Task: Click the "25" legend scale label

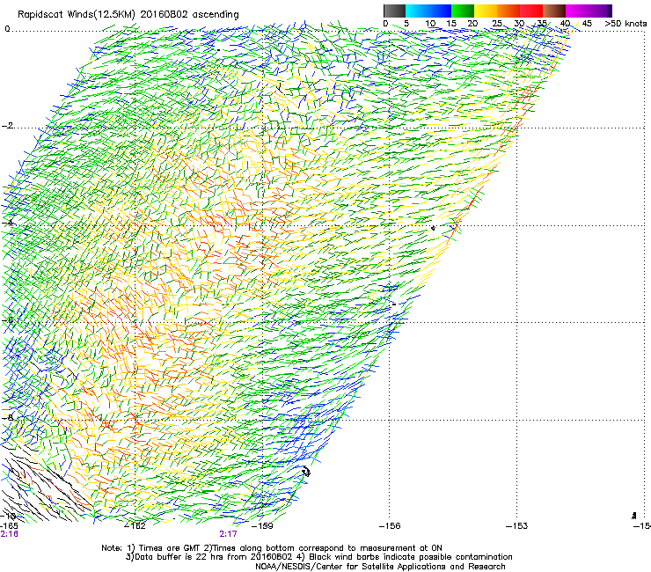Action: click(497, 24)
